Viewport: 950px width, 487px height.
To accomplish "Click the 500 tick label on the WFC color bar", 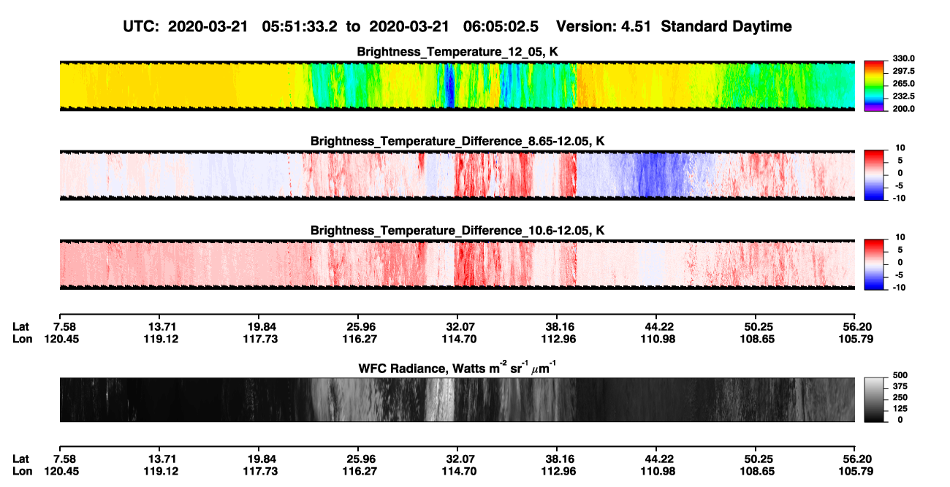I will [x=900, y=375].
